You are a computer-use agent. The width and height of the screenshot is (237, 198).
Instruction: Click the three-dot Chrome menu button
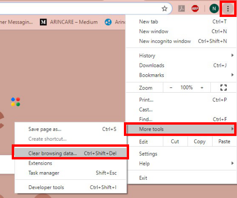point(228,8)
